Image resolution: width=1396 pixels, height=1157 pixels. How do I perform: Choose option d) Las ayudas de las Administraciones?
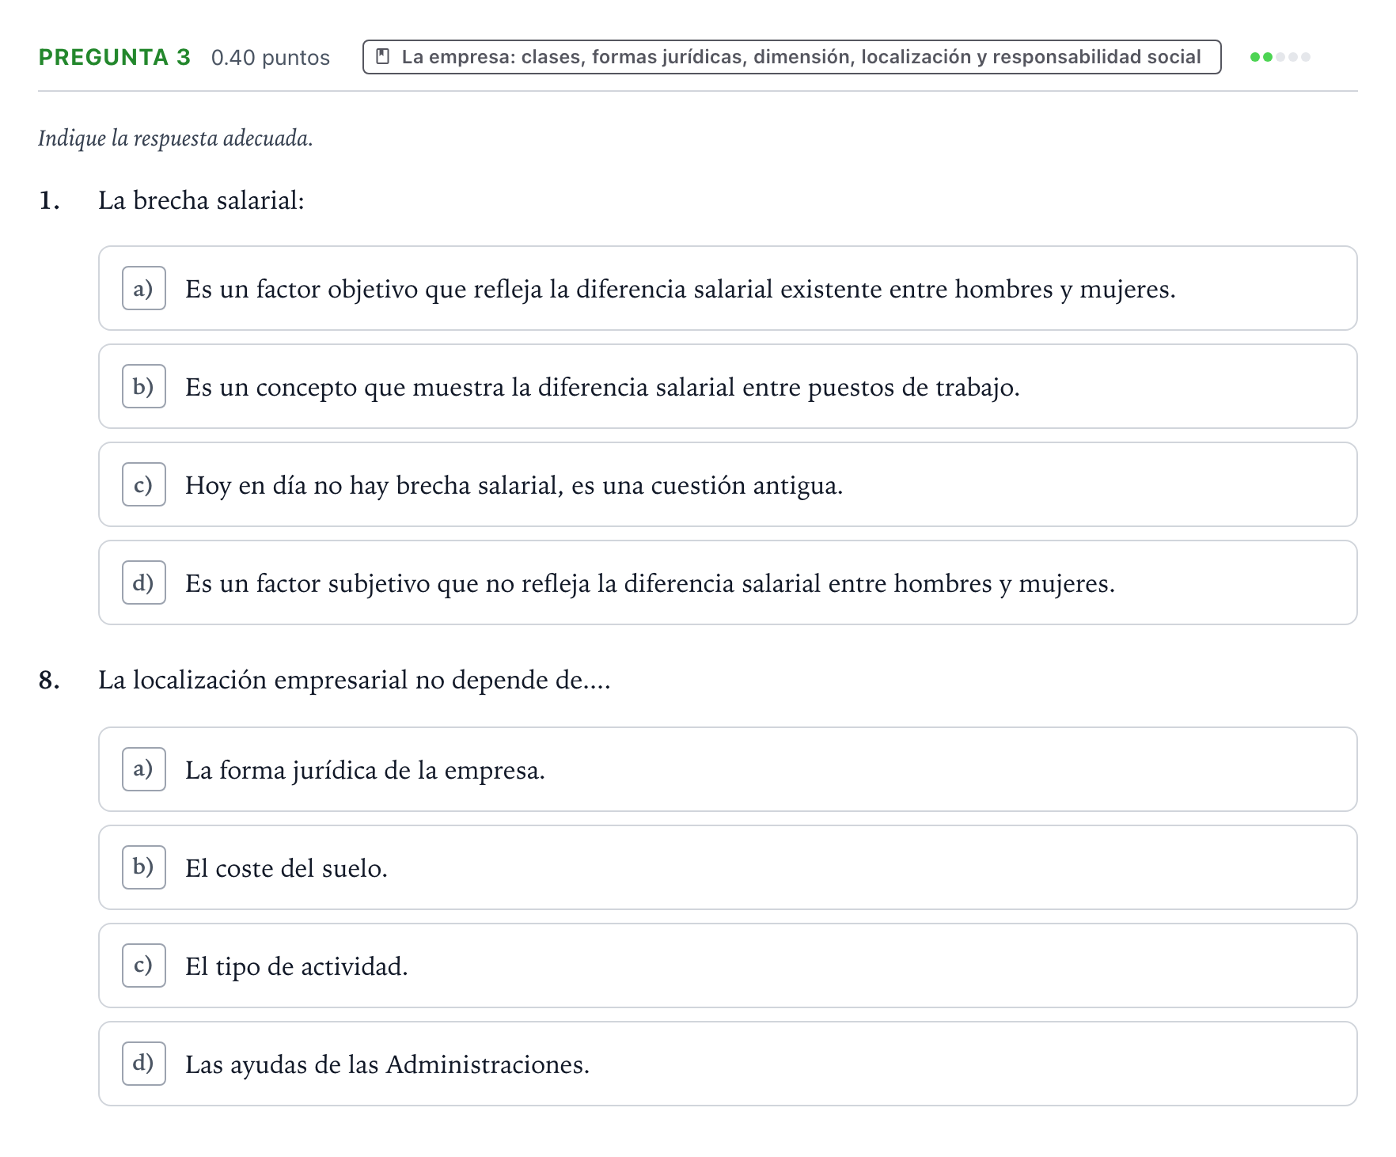click(727, 1064)
